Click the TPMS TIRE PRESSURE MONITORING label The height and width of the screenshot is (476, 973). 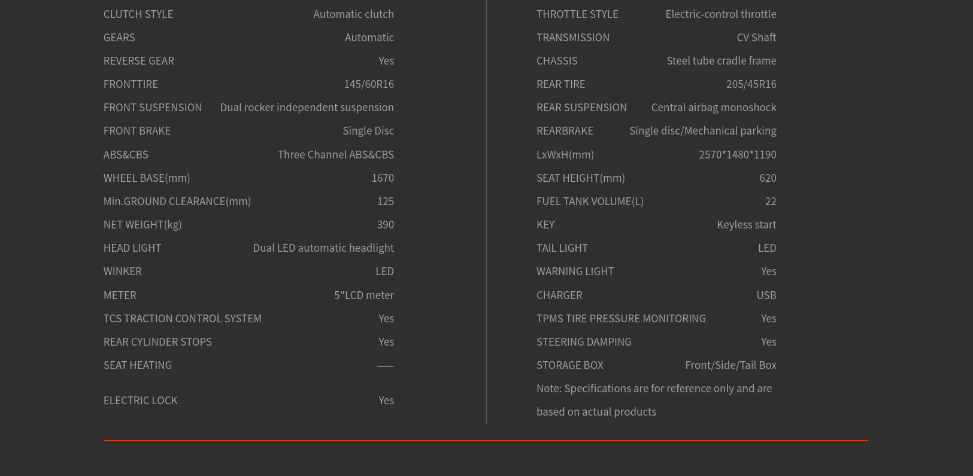tap(621, 319)
